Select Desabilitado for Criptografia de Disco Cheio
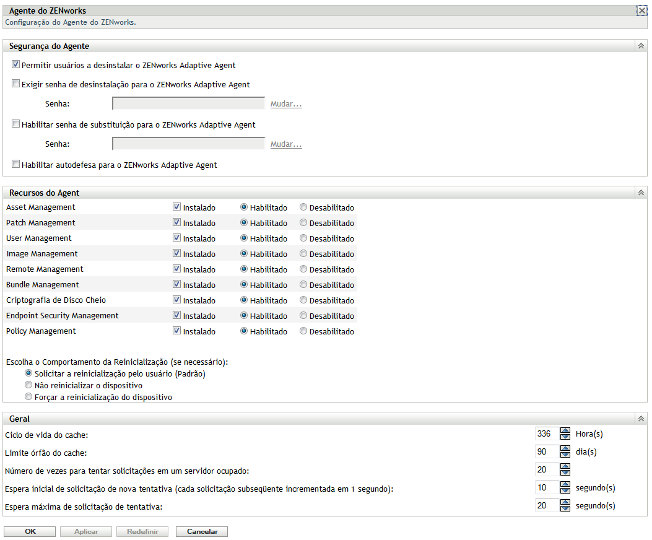The width and height of the screenshot is (652, 540). tap(303, 300)
